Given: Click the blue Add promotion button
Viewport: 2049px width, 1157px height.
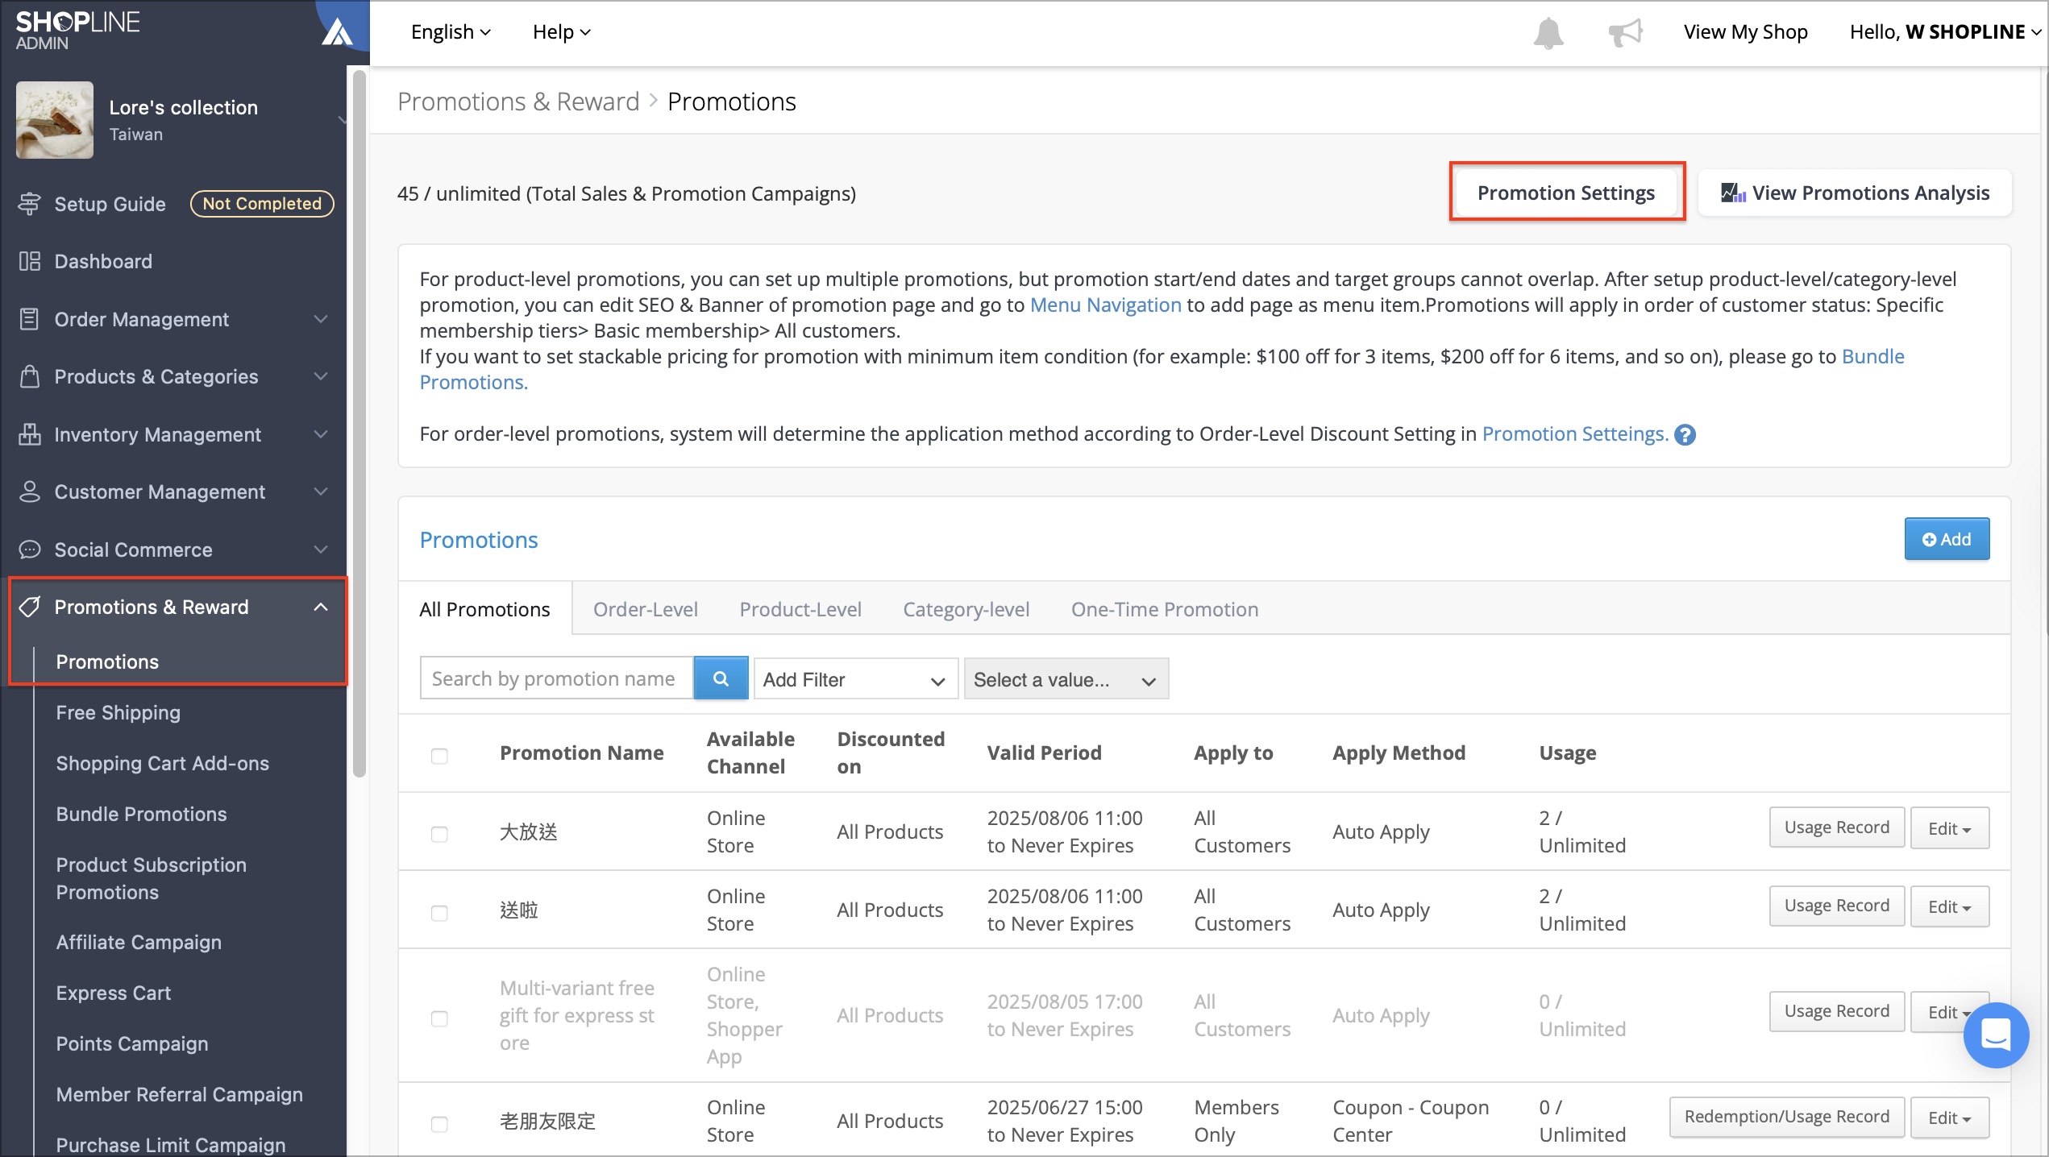Looking at the screenshot, I should click(1946, 539).
